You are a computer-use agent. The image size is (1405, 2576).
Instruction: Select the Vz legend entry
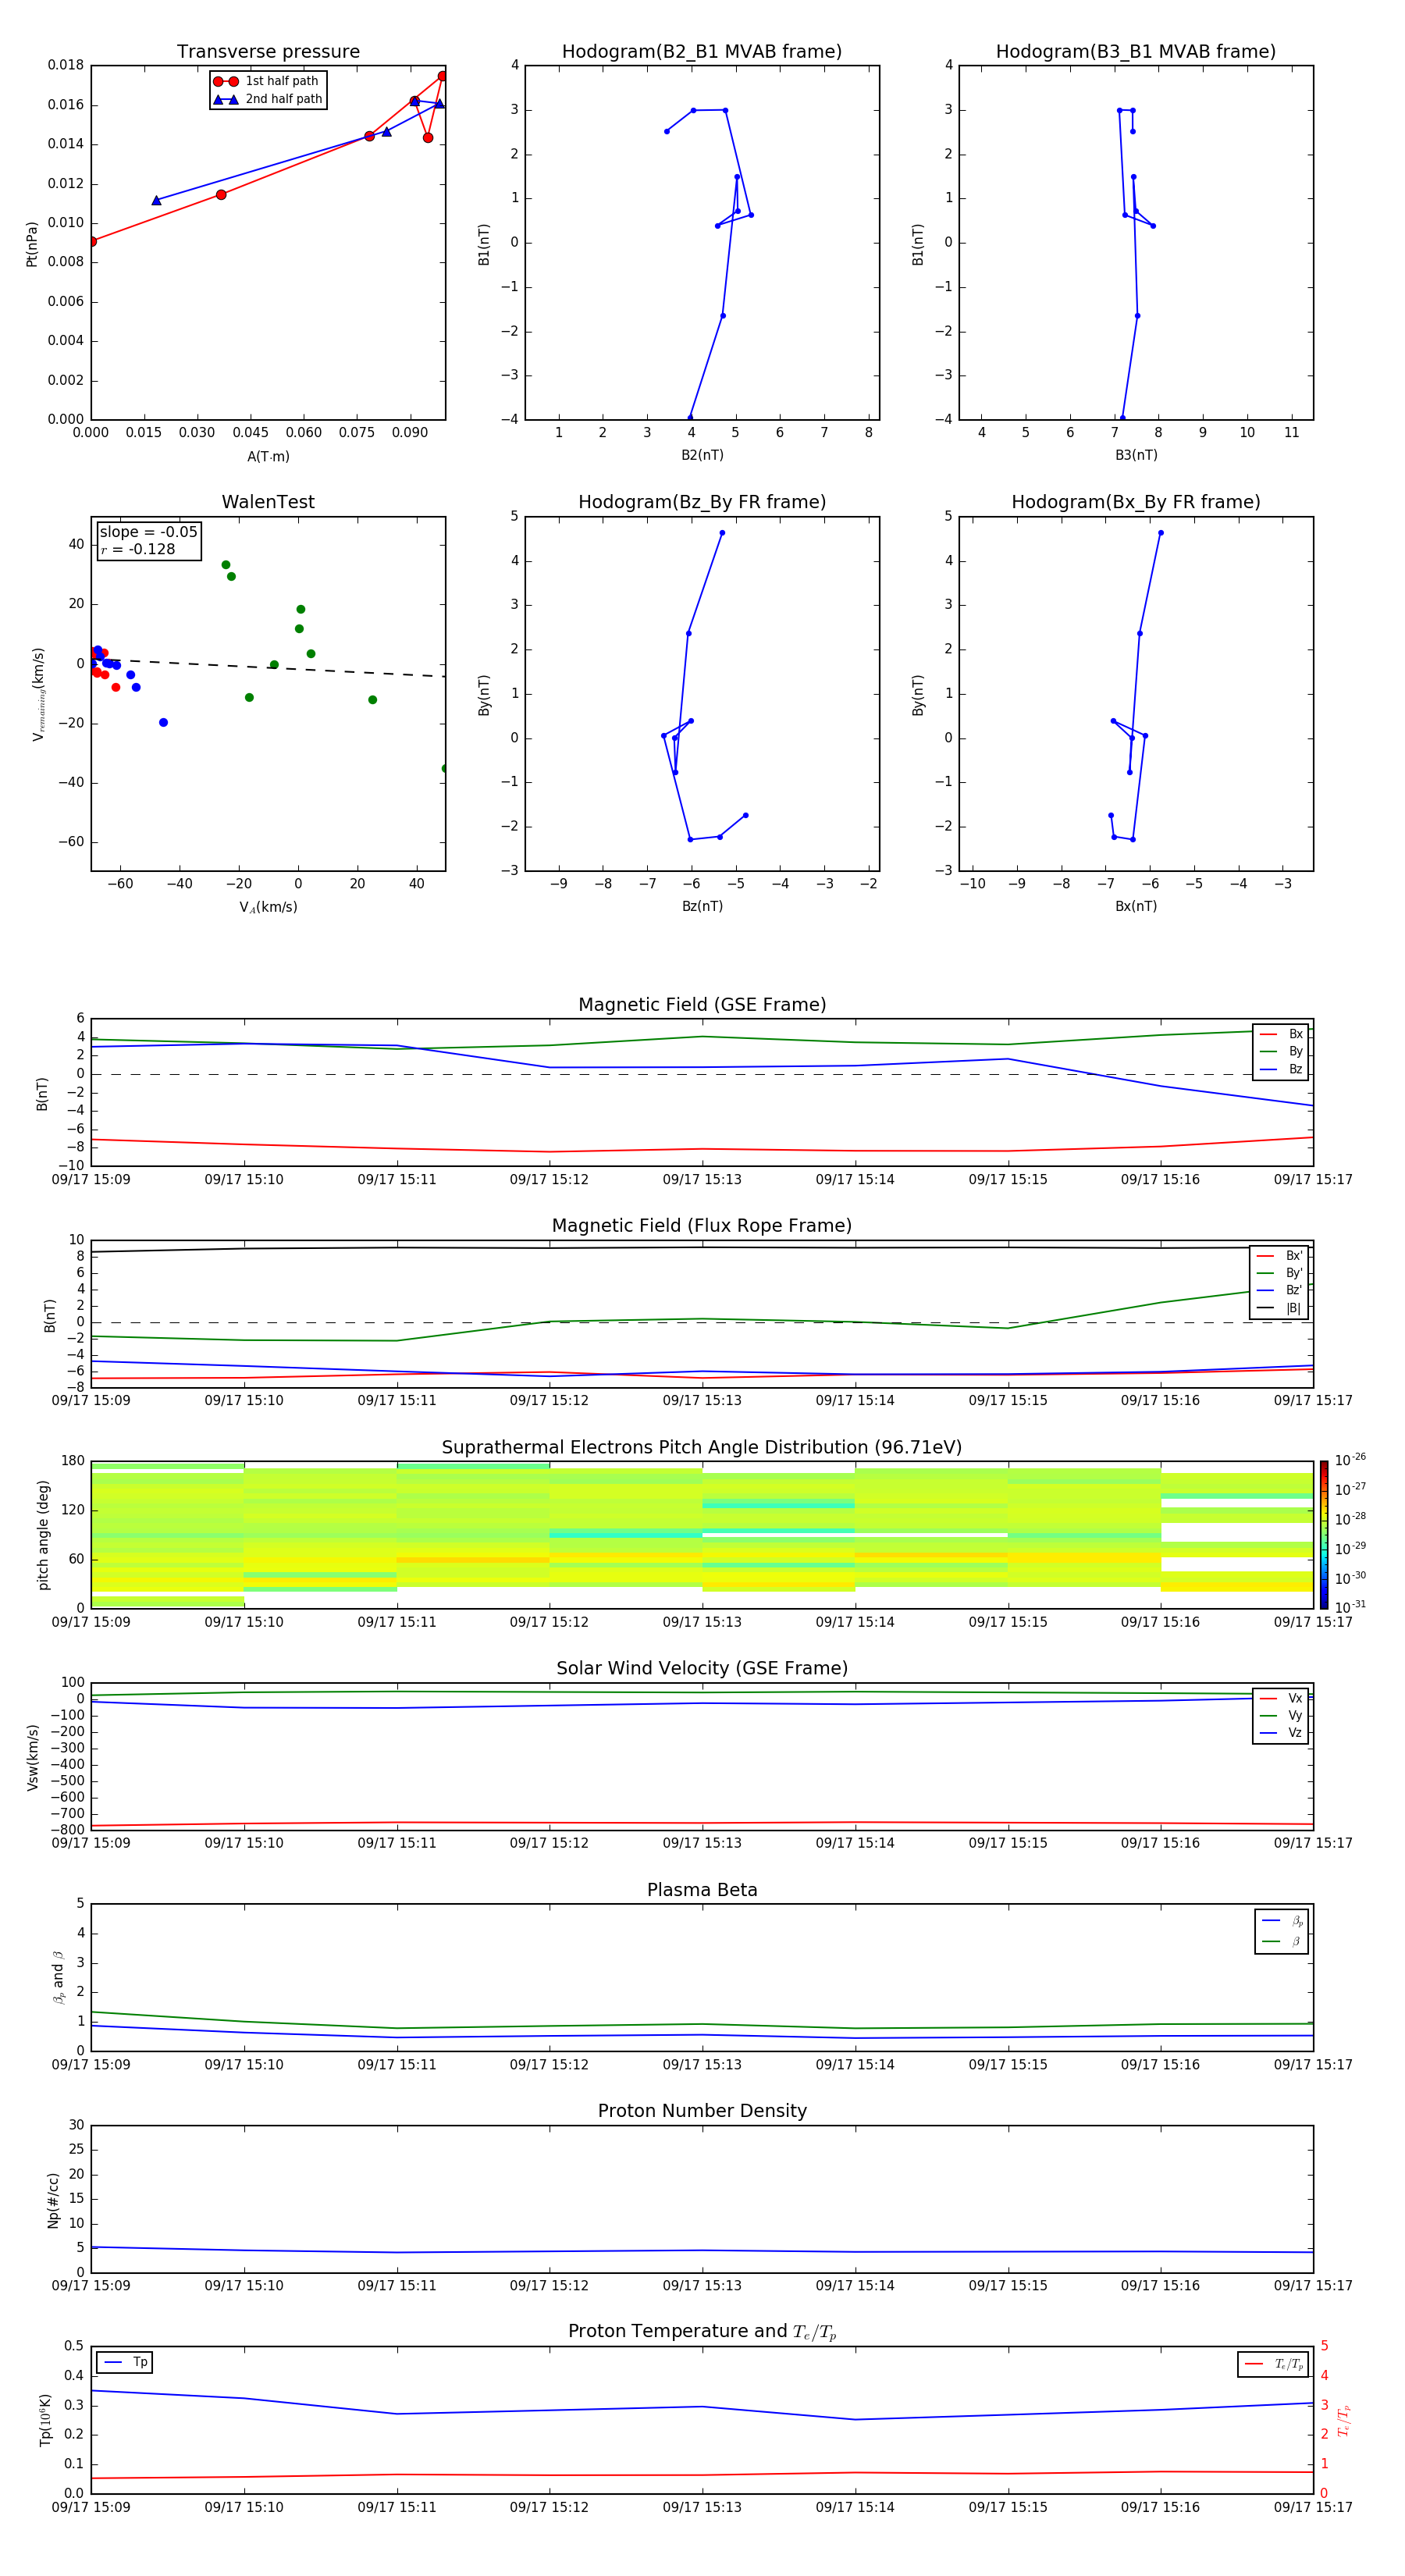pos(1281,1733)
